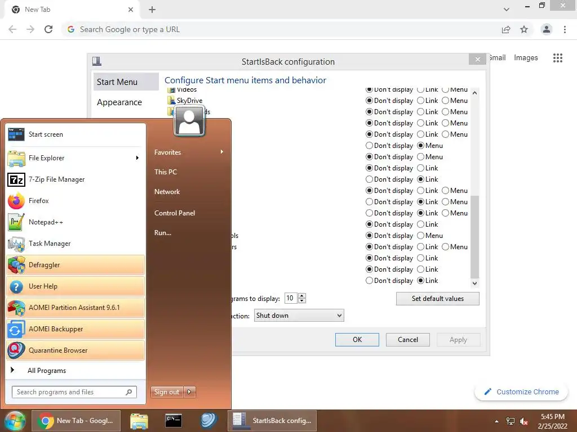Open Chrome profile avatar
Image resolution: width=577 pixels, height=432 pixels.
point(547,29)
